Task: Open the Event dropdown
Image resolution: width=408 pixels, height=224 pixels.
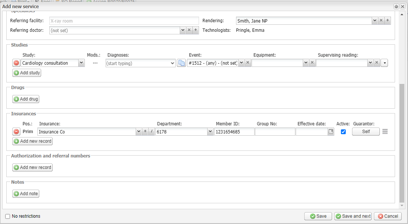Action: pos(242,62)
